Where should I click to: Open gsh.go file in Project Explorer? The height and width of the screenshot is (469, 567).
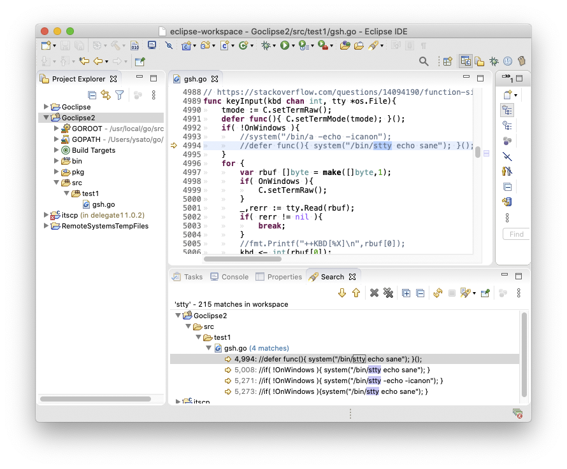(103, 204)
